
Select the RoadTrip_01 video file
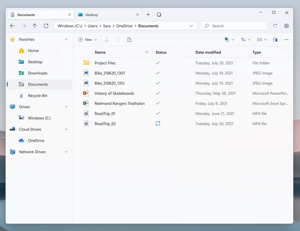tap(186, 114)
